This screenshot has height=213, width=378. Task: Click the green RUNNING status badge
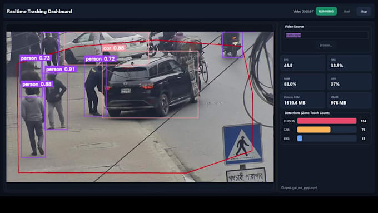326,11
